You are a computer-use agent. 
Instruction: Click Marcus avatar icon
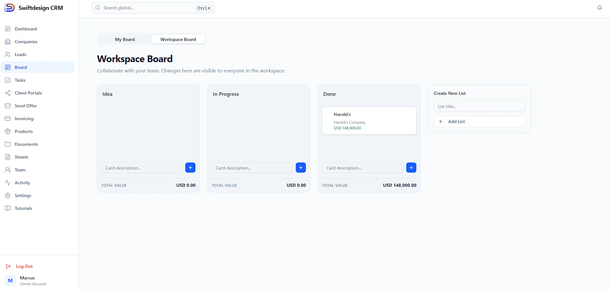point(10,280)
